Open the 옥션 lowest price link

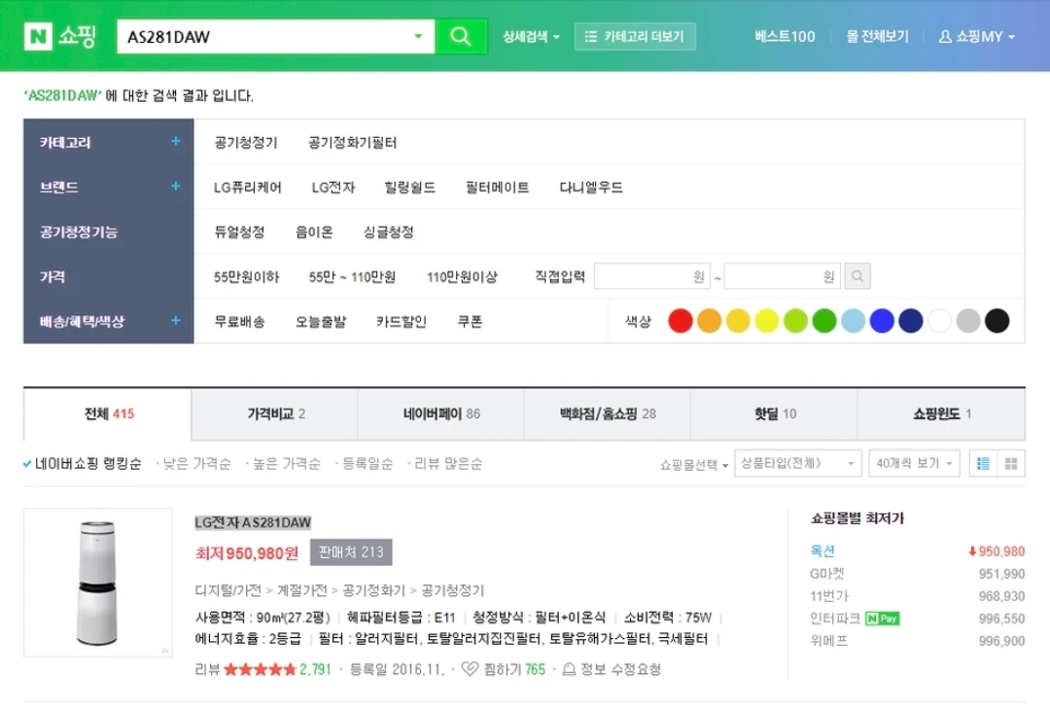point(822,550)
